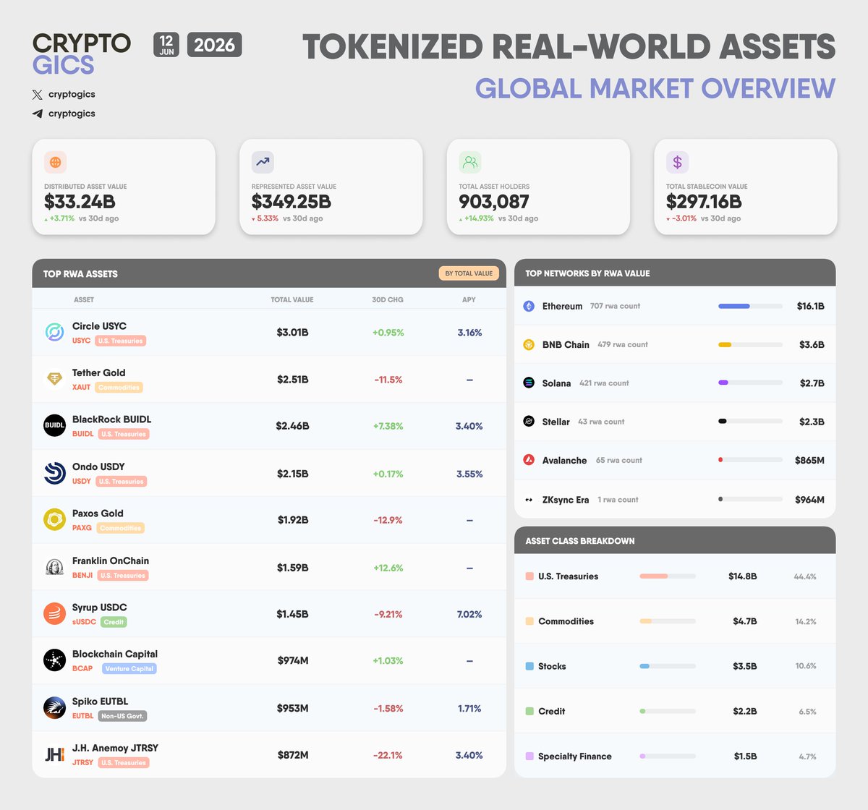Click the Tether Gold logo
The height and width of the screenshot is (810, 868).
click(55, 378)
